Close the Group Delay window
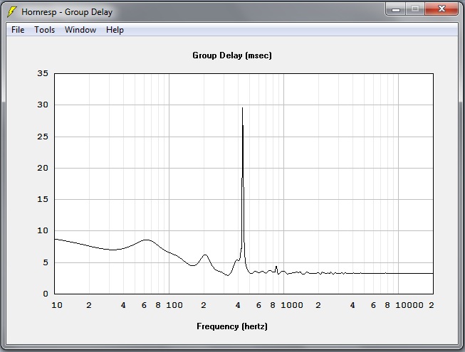The height and width of the screenshot is (352, 465). click(x=442, y=9)
